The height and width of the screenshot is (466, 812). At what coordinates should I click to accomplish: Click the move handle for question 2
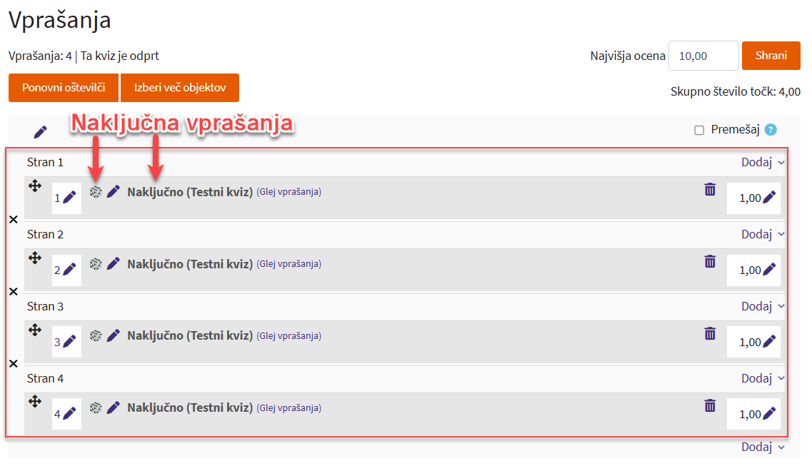coord(34,258)
